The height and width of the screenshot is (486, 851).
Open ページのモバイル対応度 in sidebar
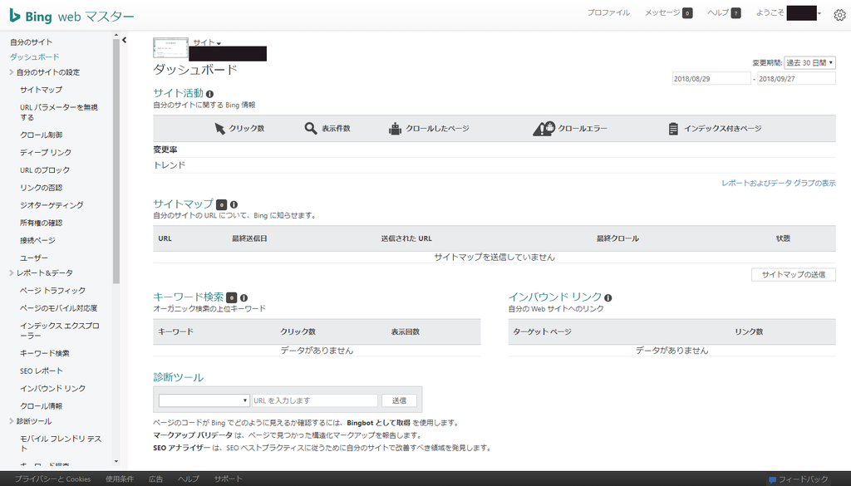tap(59, 308)
